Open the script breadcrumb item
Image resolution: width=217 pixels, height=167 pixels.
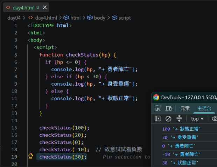(x=125, y=18)
